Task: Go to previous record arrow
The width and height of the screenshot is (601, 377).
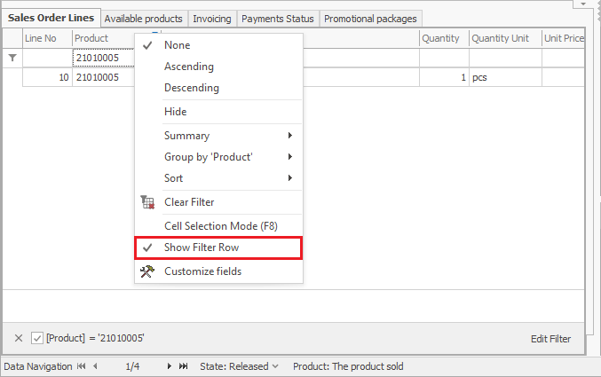Action: pyautogui.click(x=96, y=366)
